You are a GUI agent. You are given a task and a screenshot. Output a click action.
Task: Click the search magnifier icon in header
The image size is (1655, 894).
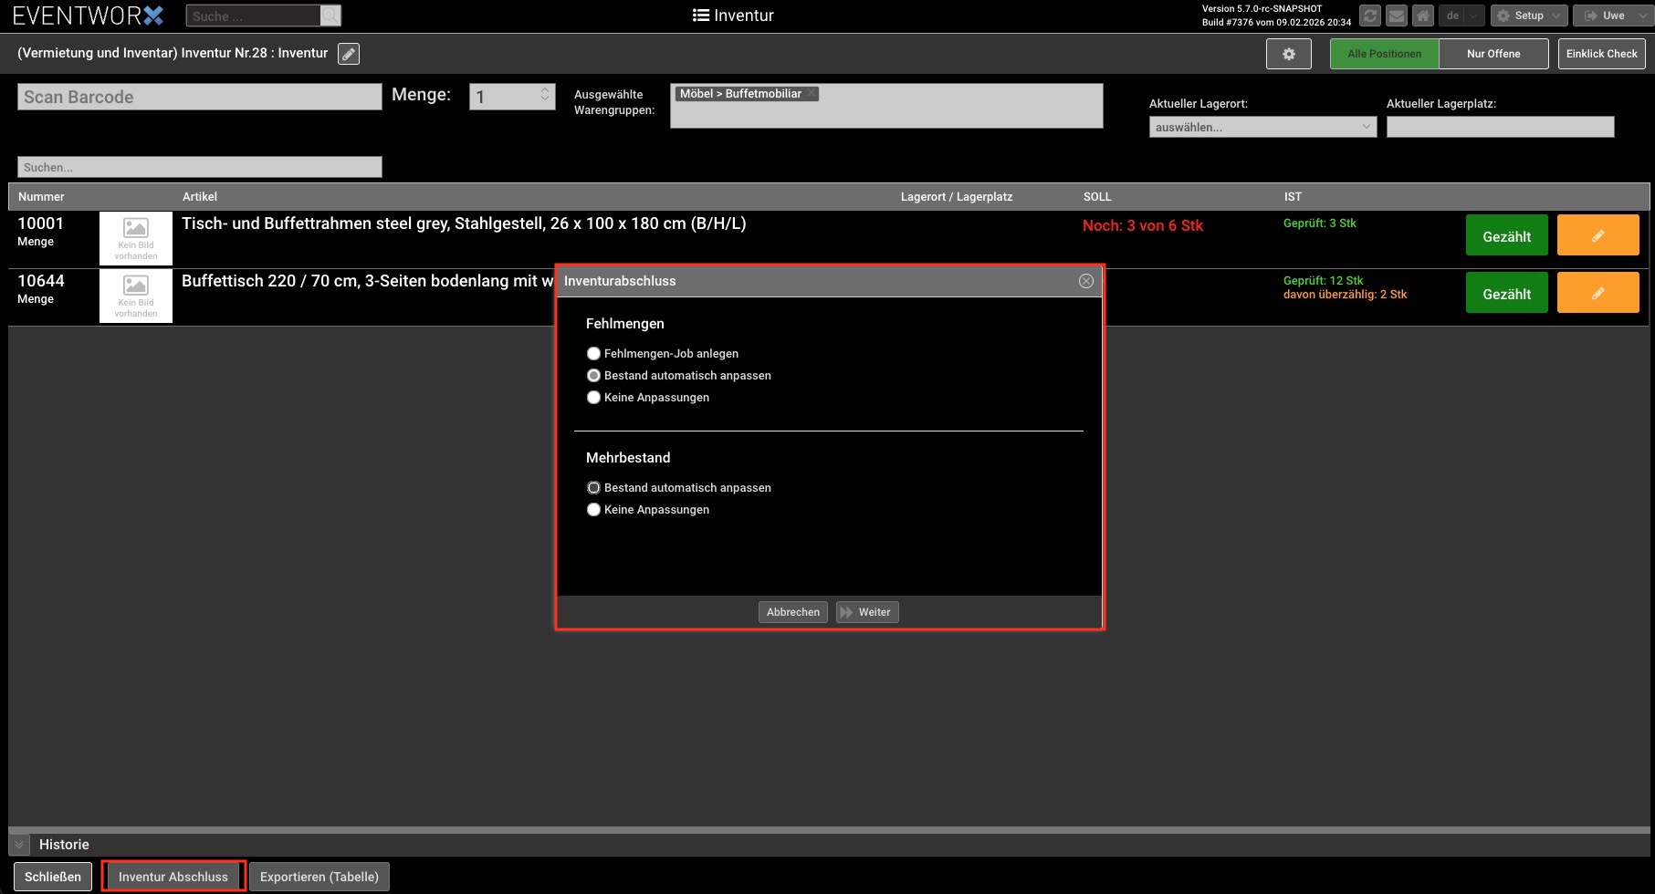330,16
